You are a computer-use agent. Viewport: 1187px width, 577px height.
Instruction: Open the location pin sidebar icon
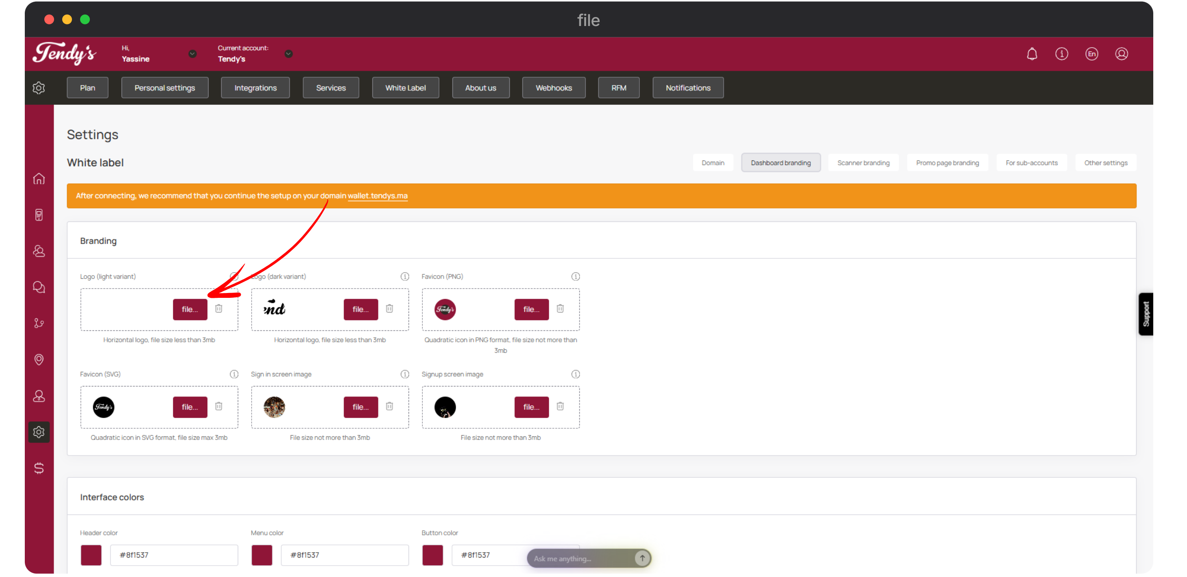[x=39, y=359]
